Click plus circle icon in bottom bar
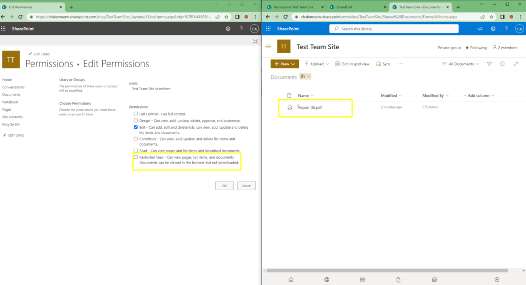The image size is (526, 285). tap(497, 280)
